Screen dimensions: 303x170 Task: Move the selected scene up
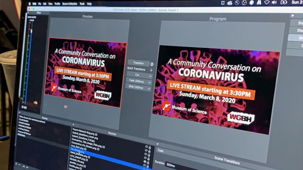(24, 166)
